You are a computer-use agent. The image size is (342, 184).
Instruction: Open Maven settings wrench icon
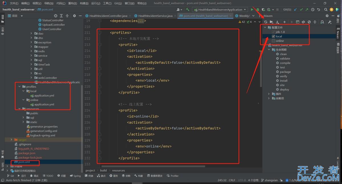330,22
